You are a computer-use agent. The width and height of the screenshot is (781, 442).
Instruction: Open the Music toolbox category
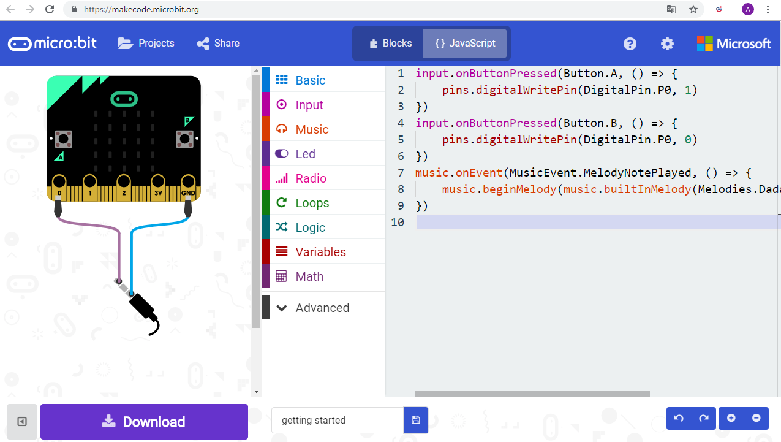tap(323, 129)
